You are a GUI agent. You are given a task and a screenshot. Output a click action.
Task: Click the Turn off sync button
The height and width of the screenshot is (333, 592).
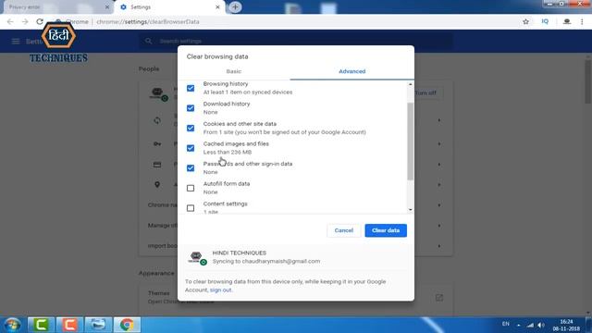(427, 92)
